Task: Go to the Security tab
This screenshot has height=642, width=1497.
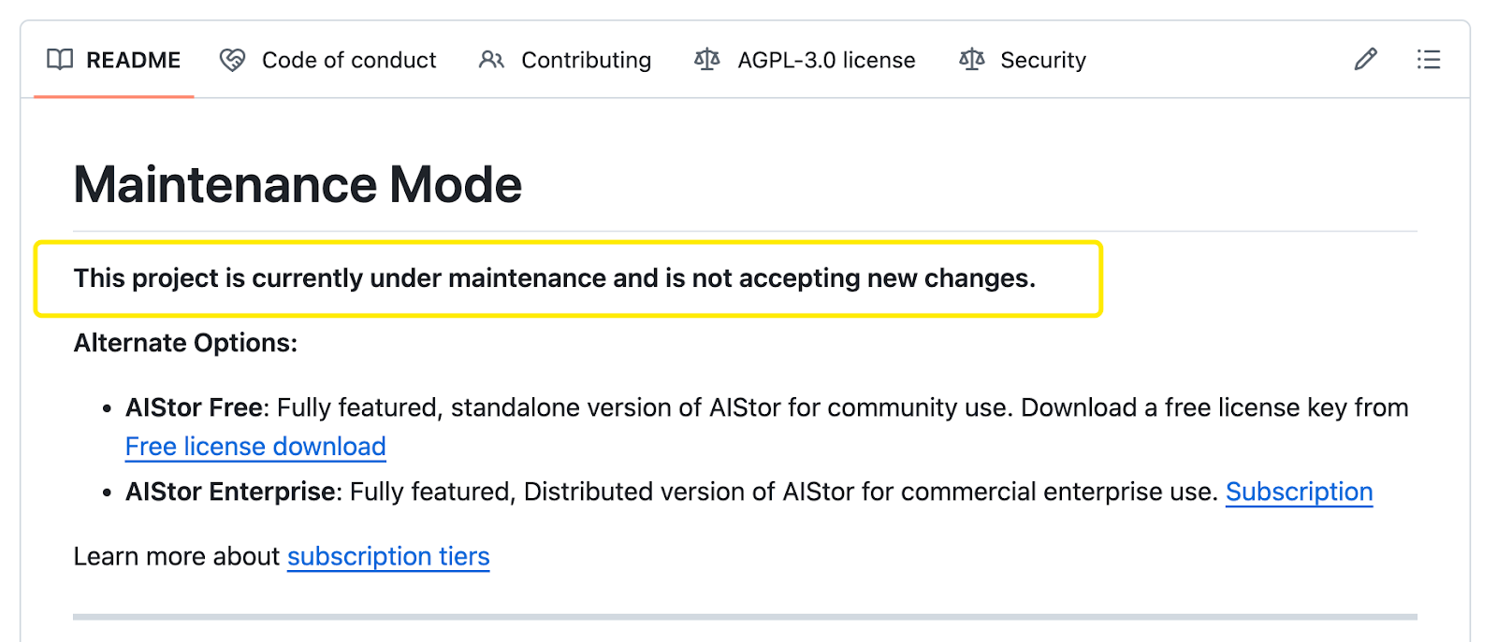Action: pos(1043,60)
